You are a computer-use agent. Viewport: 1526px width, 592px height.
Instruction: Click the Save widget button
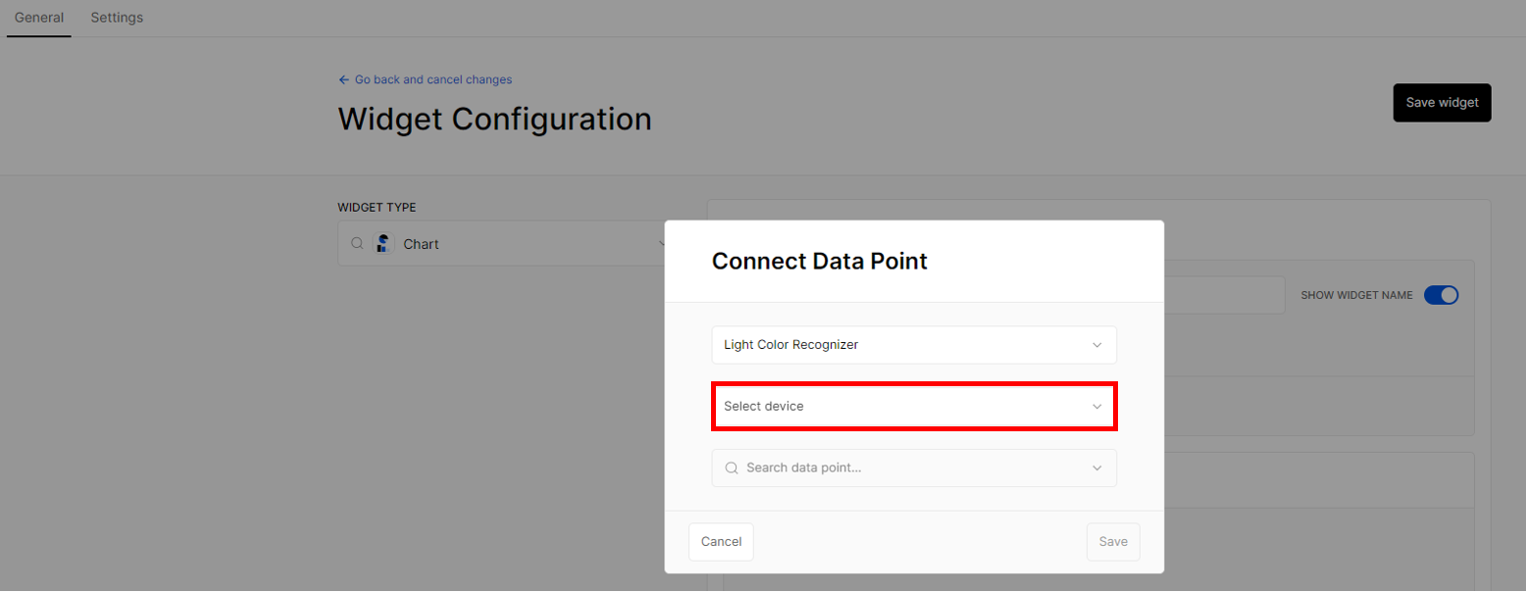(x=1442, y=102)
